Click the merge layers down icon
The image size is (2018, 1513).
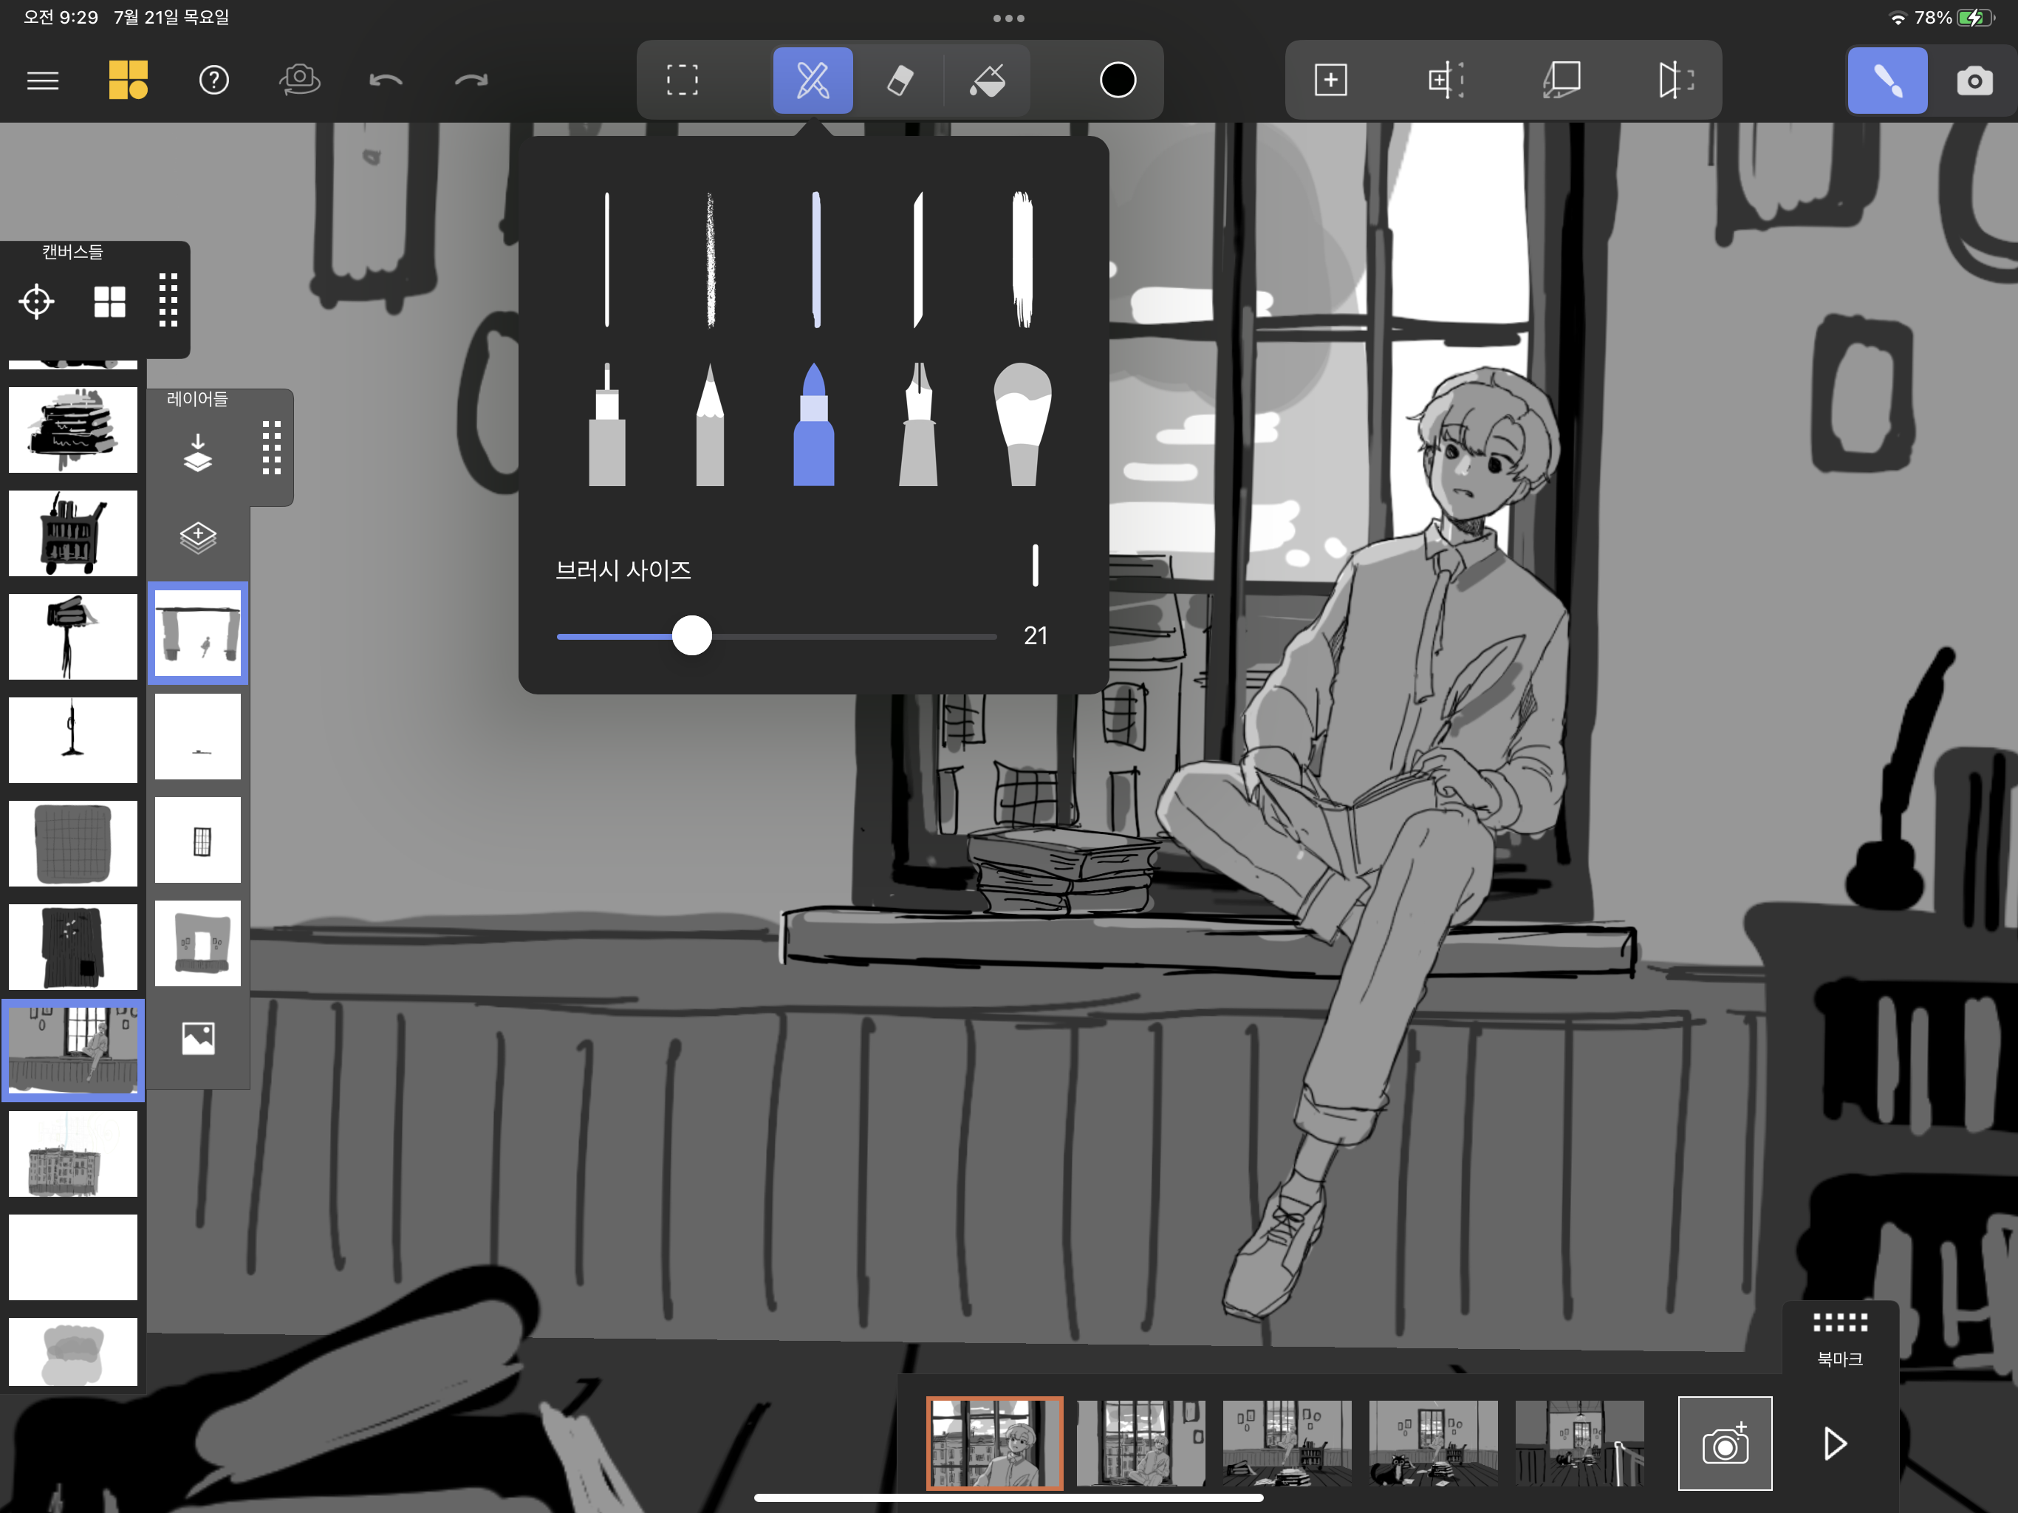tap(197, 453)
